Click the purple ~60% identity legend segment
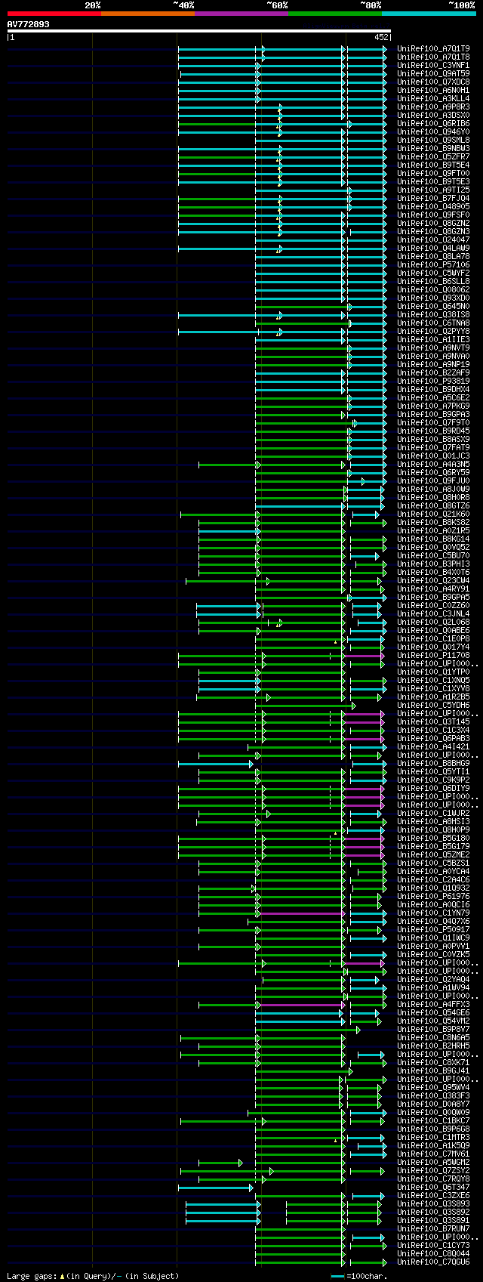The width and height of the screenshot is (483, 1282). point(241,13)
